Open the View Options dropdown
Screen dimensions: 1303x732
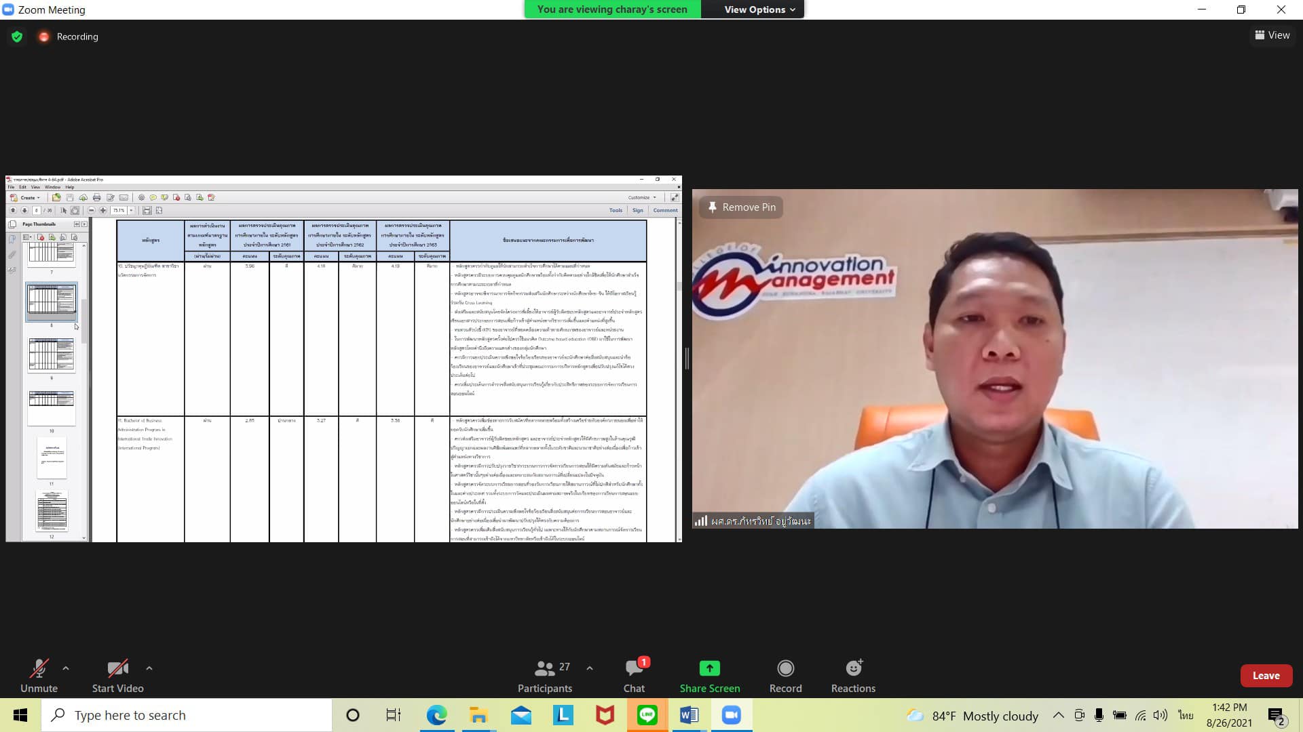point(759,9)
